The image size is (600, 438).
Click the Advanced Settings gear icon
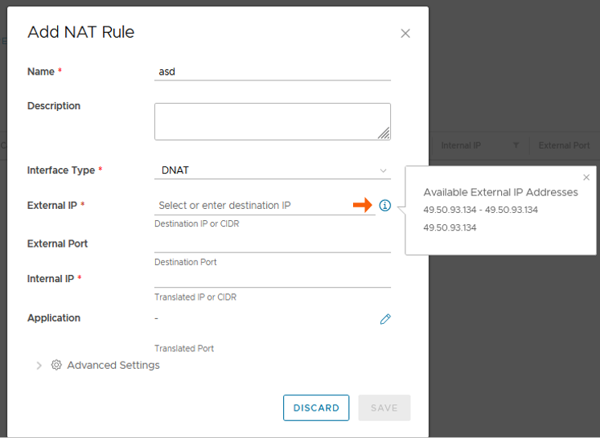pyautogui.click(x=56, y=365)
